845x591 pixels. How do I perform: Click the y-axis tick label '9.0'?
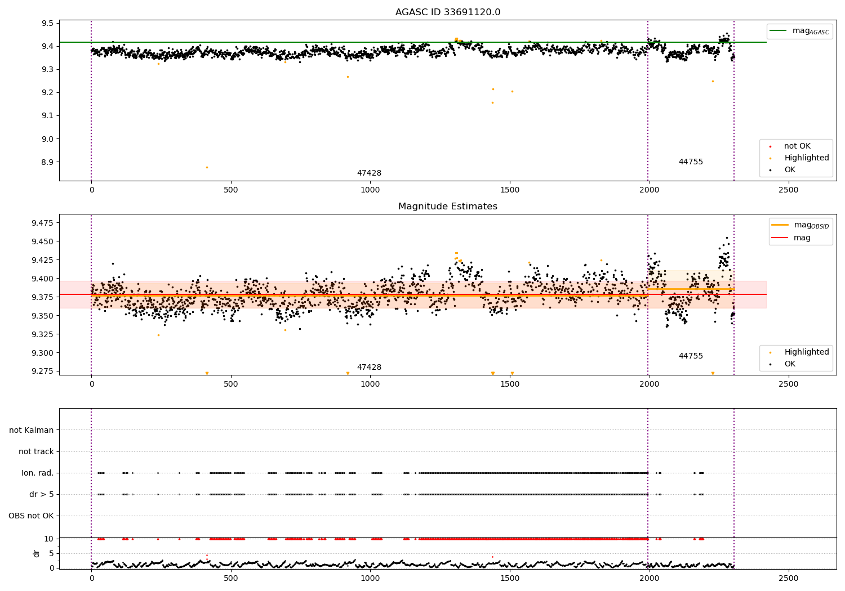point(48,139)
